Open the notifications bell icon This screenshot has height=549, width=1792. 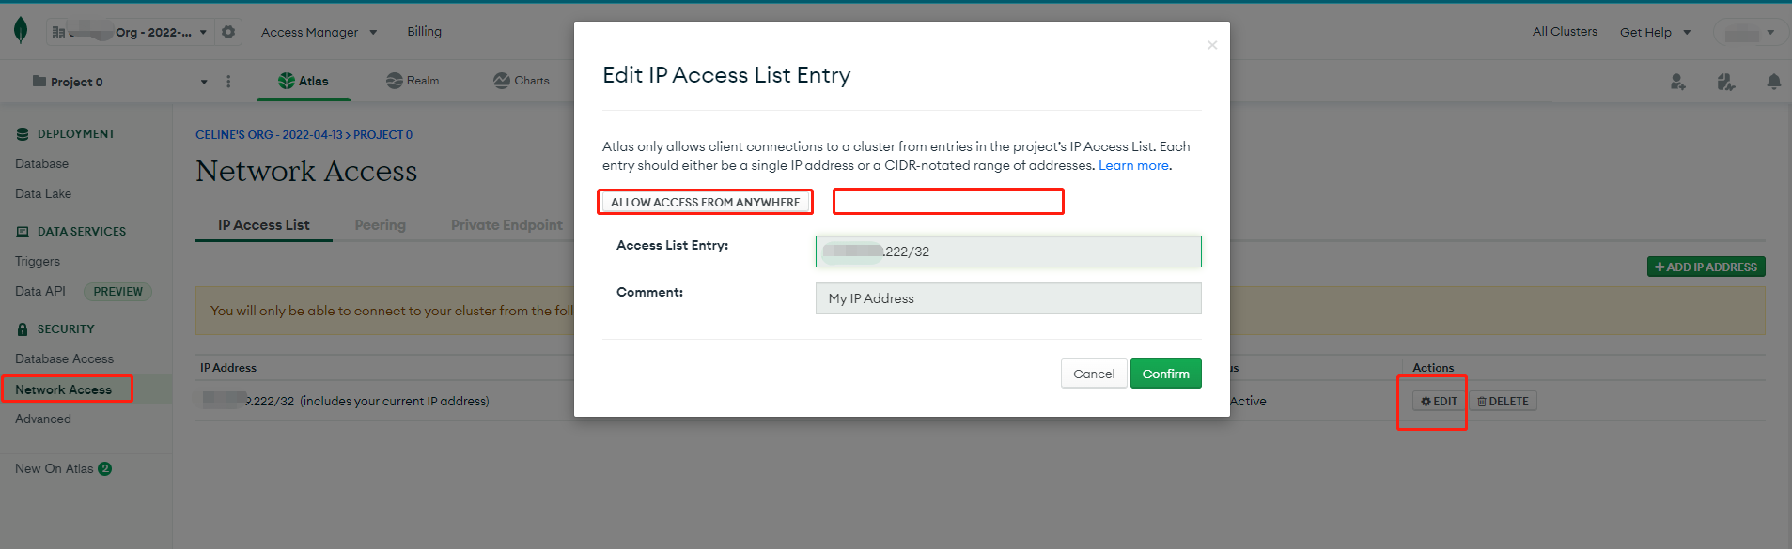click(1773, 82)
